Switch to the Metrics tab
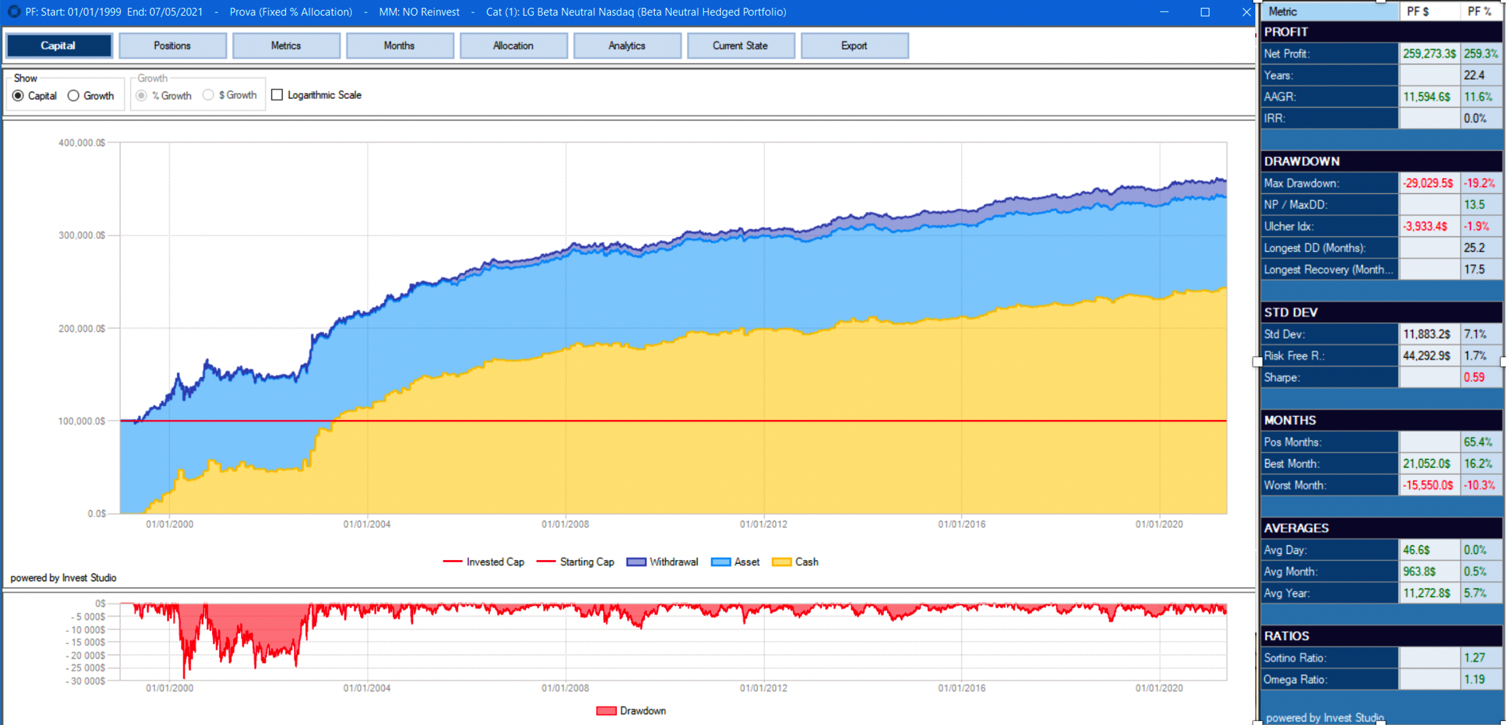This screenshot has width=1506, height=725. click(285, 44)
